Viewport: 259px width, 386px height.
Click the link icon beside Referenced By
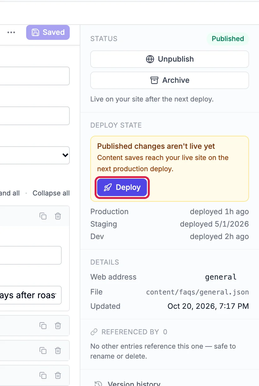tap(94, 332)
